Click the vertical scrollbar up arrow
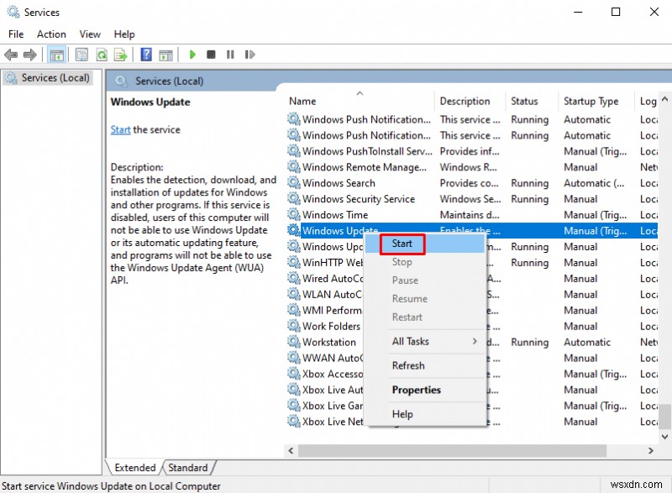 [x=664, y=99]
